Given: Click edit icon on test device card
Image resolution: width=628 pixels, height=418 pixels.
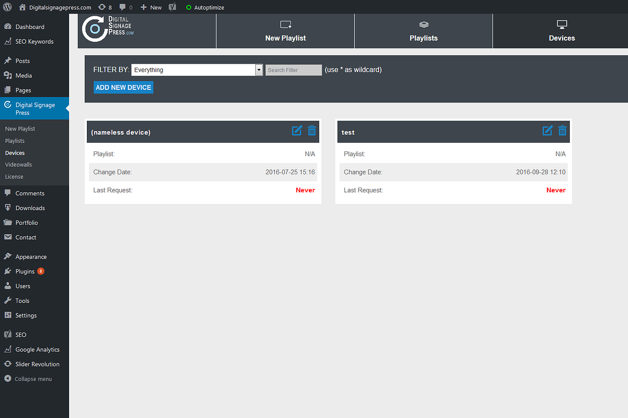Looking at the screenshot, I should coord(547,131).
